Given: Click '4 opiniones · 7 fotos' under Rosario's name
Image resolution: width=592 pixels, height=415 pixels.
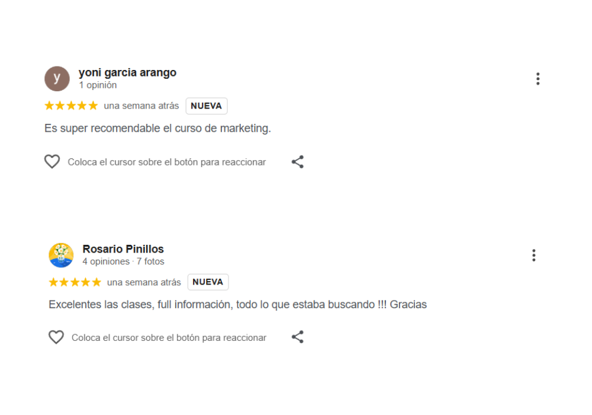Looking at the screenshot, I should click(x=122, y=261).
